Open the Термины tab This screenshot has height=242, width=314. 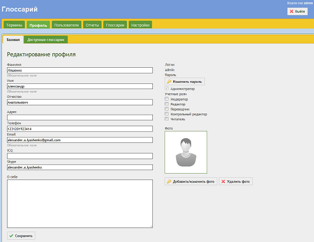[x=14, y=25]
